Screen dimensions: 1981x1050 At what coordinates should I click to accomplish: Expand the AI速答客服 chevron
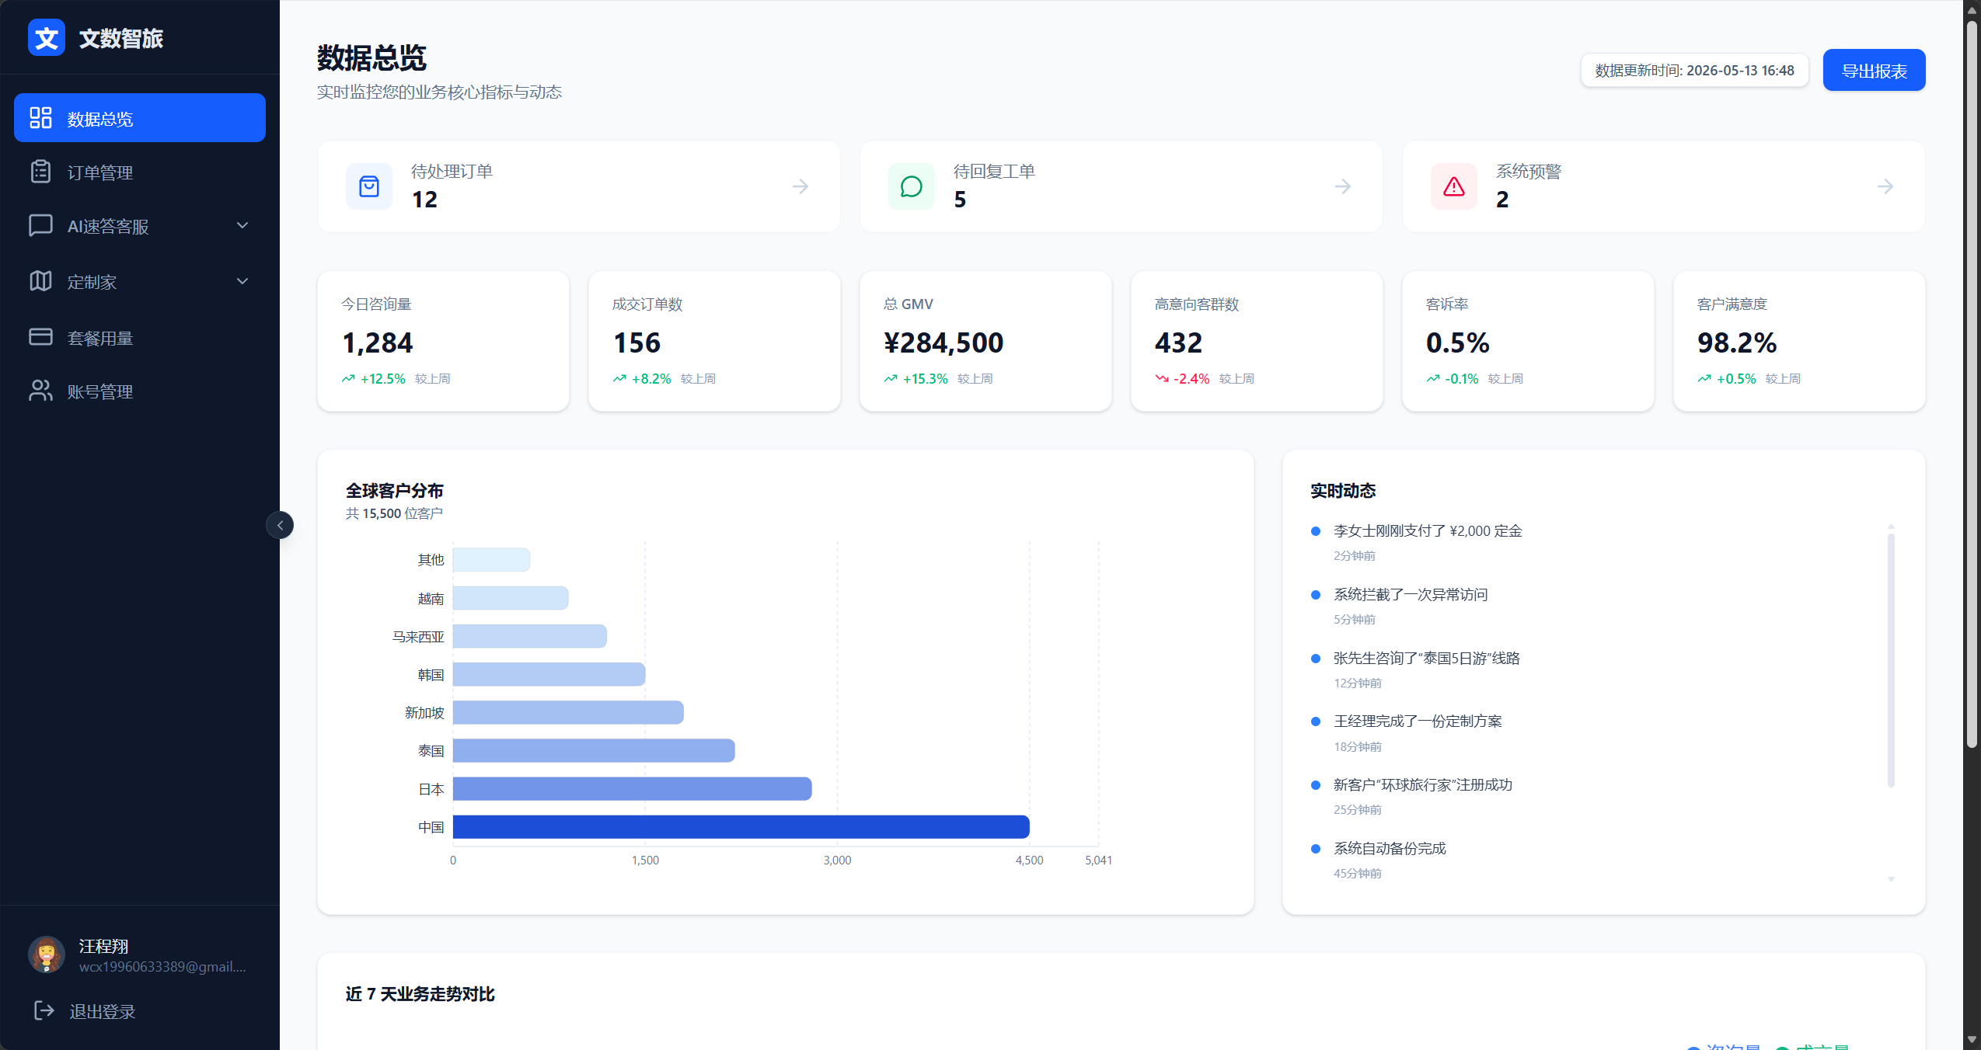tap(242, 225)
